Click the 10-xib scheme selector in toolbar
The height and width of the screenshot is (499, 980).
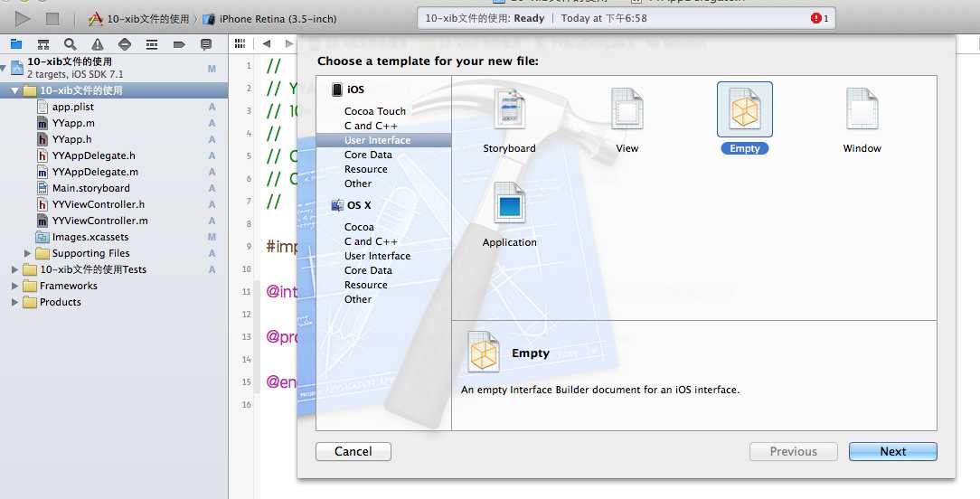coord(139,19)
